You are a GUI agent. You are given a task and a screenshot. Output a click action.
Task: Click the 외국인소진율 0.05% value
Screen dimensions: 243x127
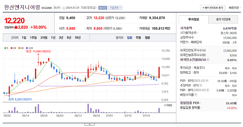pyautogui.click(x=232, y=60)
